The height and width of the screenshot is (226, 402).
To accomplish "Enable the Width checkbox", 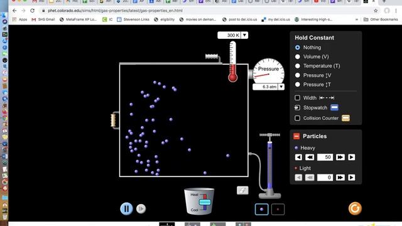I will click(297, 98).
